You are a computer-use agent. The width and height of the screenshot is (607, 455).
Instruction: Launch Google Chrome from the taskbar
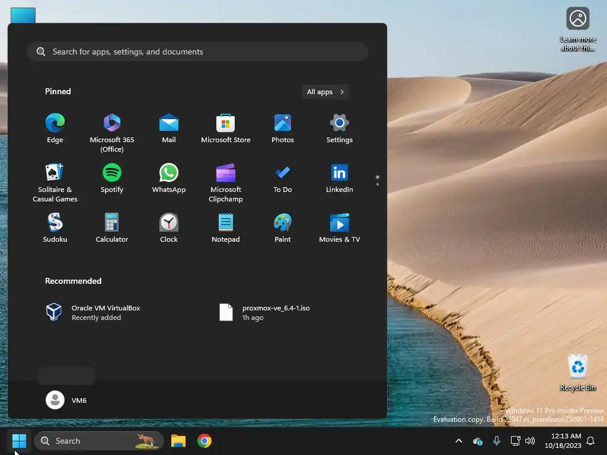[x=205, y=441]
